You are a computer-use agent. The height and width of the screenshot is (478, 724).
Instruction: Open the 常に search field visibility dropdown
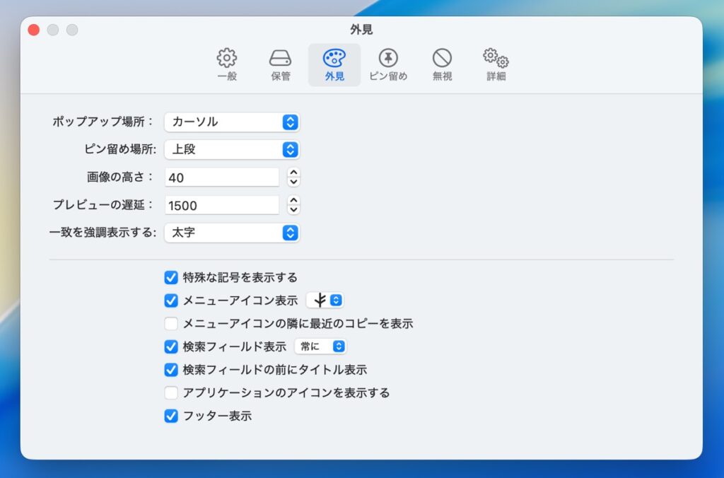(x=320, y=346)
